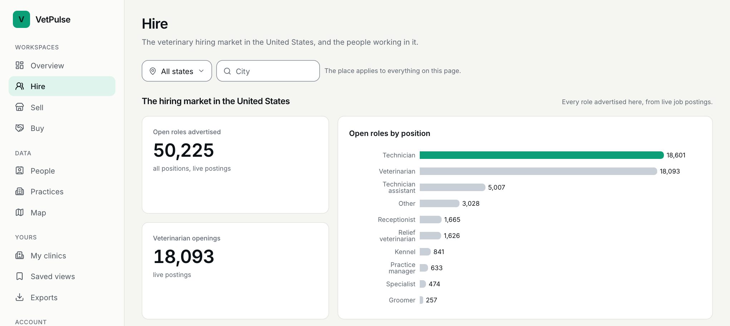Click the green Technician bar

(x=542, y=155)
